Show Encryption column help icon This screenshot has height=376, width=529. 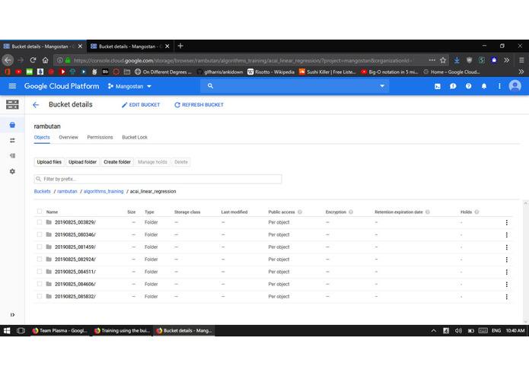[x=351, y=212]
